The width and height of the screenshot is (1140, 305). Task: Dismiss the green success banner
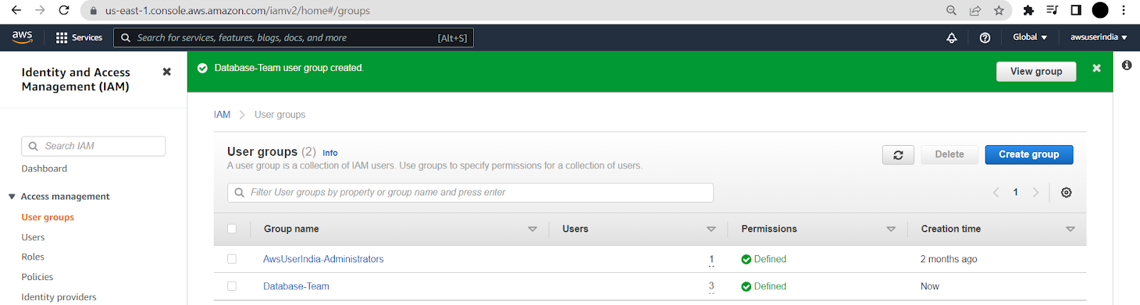pyautogui.click(x=1097, y=68)
